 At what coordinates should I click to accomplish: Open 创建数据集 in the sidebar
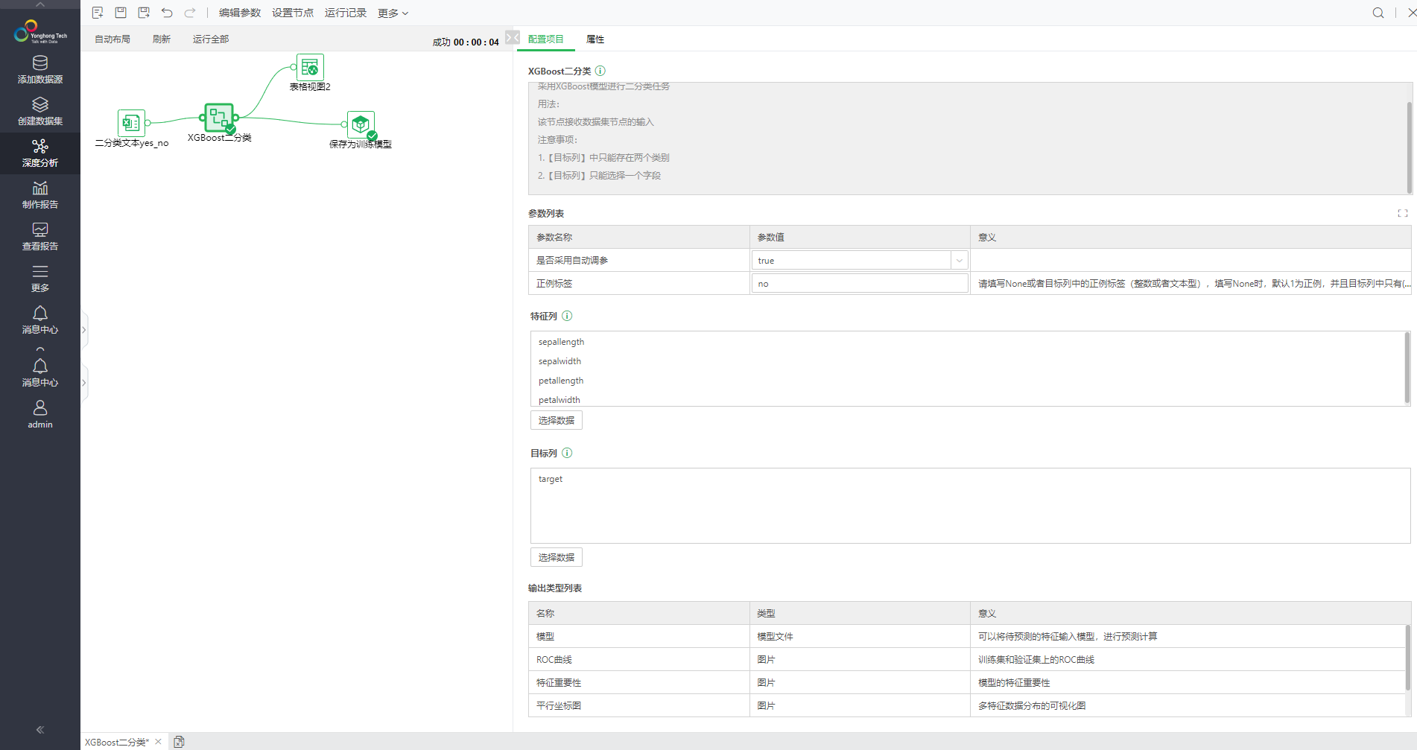pyautogui.click(x=40, y=112)
